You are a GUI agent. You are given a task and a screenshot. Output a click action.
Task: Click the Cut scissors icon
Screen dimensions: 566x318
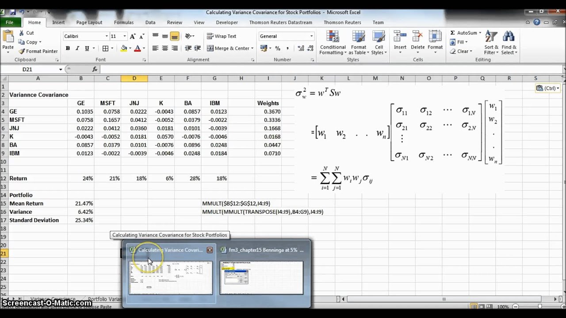21,33
